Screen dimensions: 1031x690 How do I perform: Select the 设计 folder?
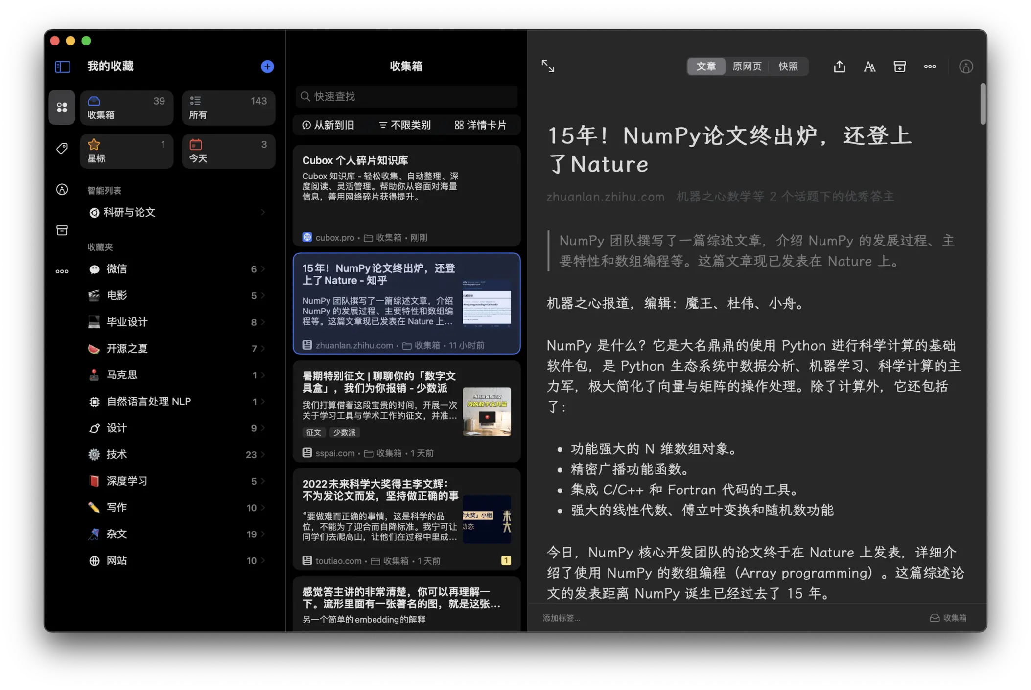pos(177,428)
